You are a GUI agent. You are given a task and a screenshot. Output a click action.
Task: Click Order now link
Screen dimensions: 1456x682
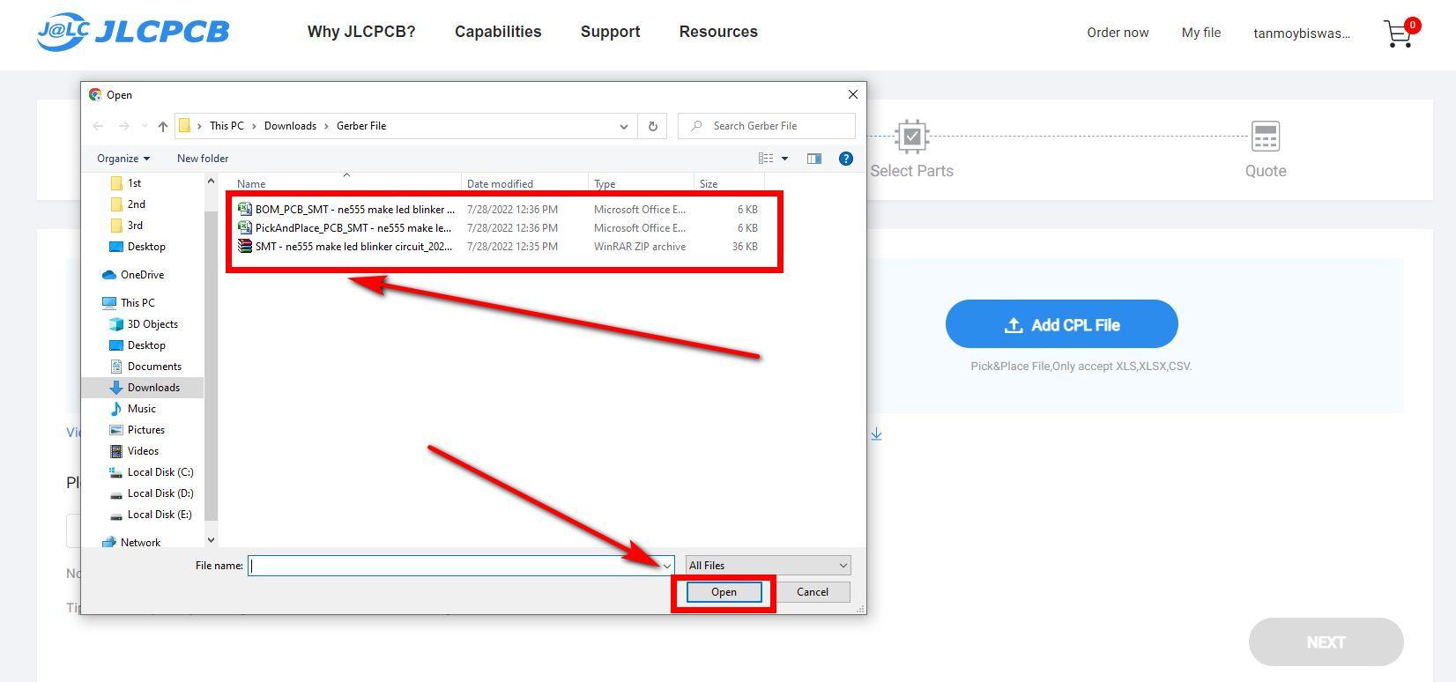[1118, 33]
